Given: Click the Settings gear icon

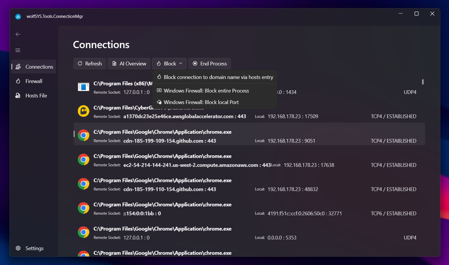Looking at the screenshot, I should point(18,248).
